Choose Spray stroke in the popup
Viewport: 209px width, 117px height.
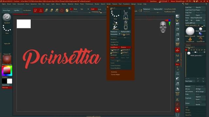pos(126,23)
